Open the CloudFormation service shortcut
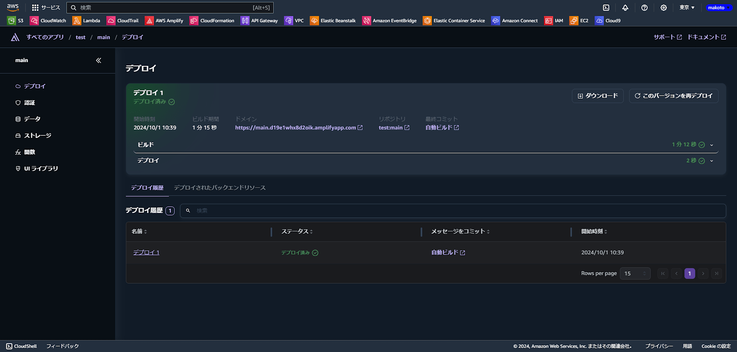737x352 pixels. coord(212,21)
